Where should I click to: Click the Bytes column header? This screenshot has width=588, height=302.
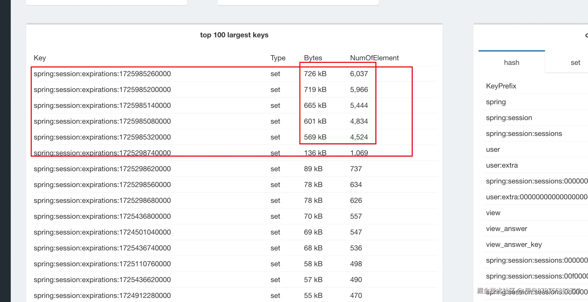click(x=313, y=58)
